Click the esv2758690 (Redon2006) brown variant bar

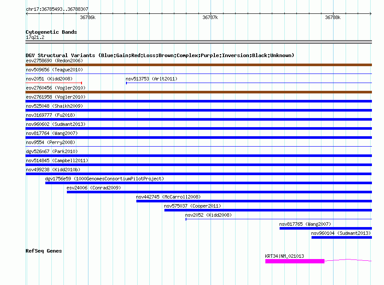coord(198,65)
